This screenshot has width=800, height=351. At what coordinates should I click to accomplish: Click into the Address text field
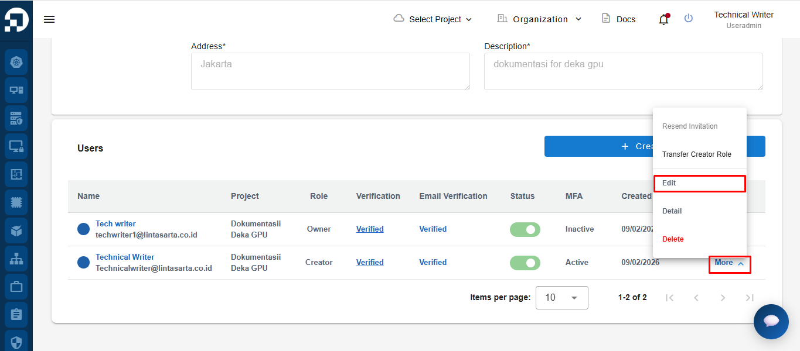point(330,71)
